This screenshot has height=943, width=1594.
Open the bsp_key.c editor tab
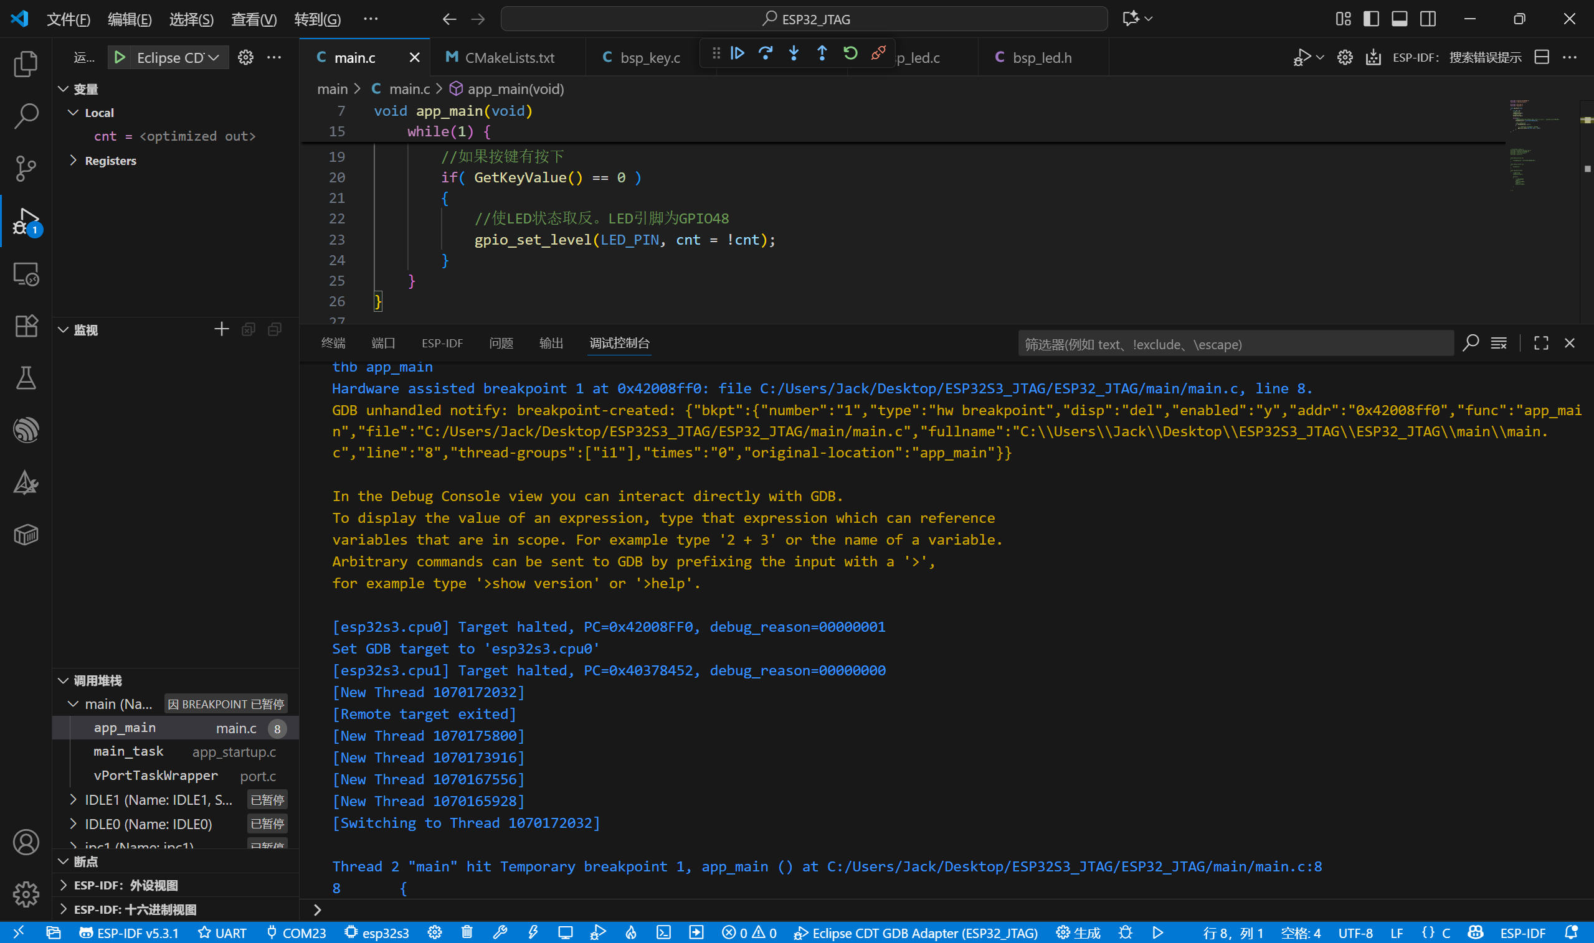tap(649, 58)
